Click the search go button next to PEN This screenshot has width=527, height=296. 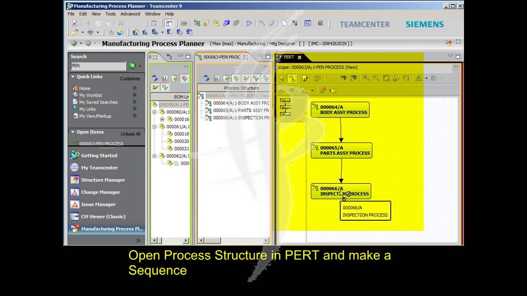pyautogui.click(x=132, y=66)
